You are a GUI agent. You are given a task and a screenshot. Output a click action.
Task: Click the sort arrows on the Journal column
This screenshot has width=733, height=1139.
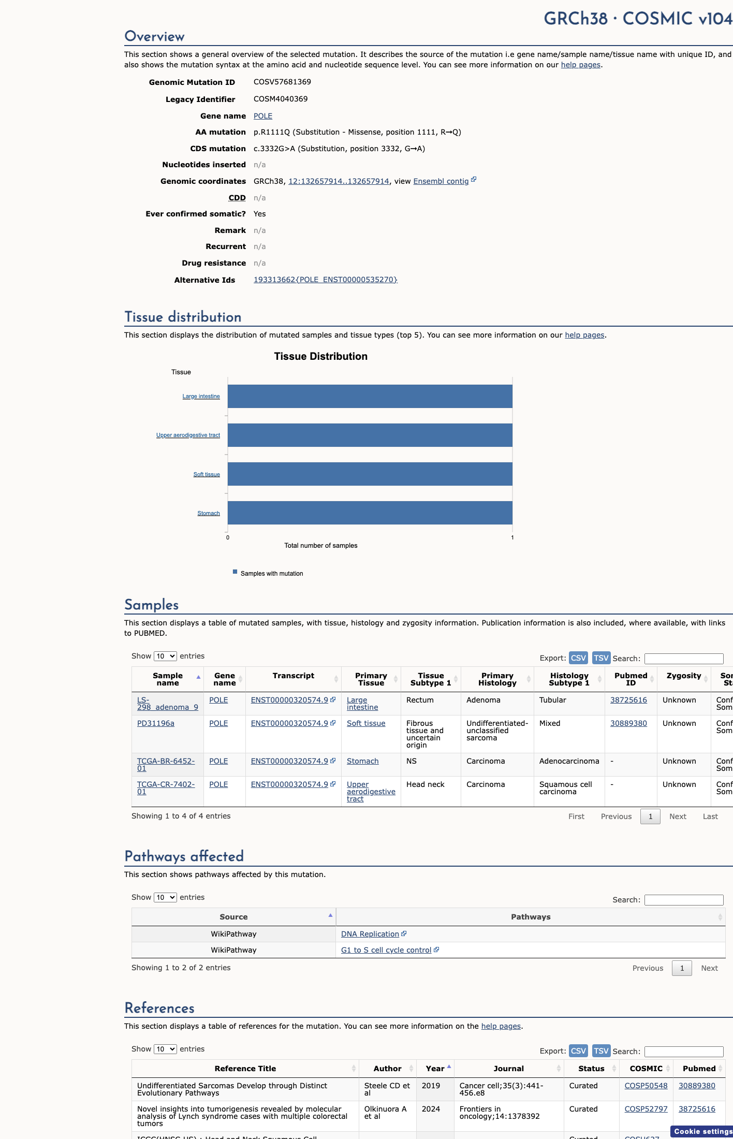coord(559,1069)
